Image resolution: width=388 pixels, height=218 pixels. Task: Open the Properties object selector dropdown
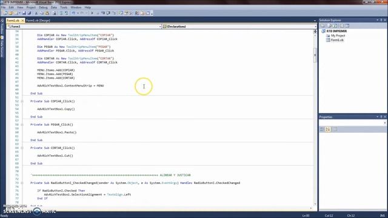(385, 123)
